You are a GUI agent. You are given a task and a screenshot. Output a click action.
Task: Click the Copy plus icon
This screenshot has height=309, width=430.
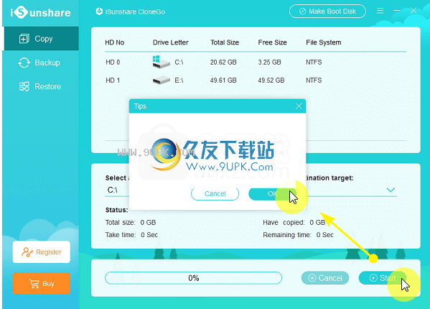24,39
